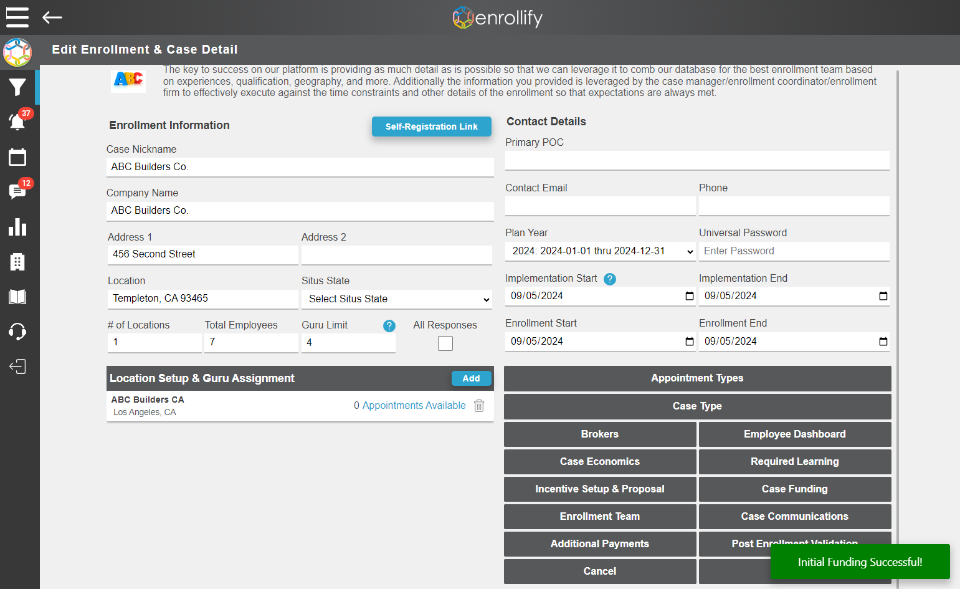Image resolution: width=960 pixels, height=589 pixels.
Task: Click the Contact Email input field
Action: tap(601, 206)
